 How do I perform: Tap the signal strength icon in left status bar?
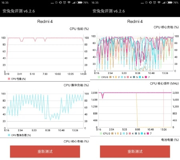tap(74, 2)
